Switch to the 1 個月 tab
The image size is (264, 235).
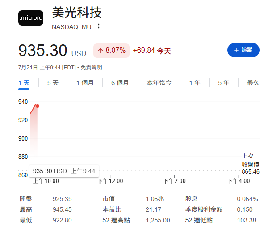click(85, 83)
